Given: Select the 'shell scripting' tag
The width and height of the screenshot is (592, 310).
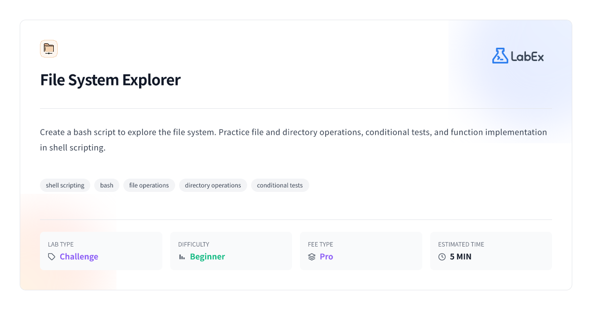Looking at the screenshot, I should coord(65,186).
